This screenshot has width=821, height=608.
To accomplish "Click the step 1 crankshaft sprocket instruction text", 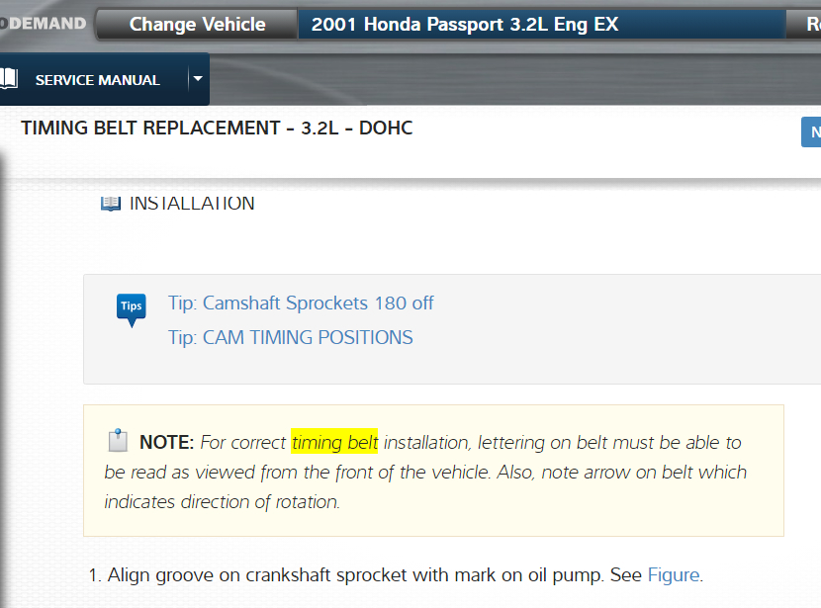I will [376, 575].
